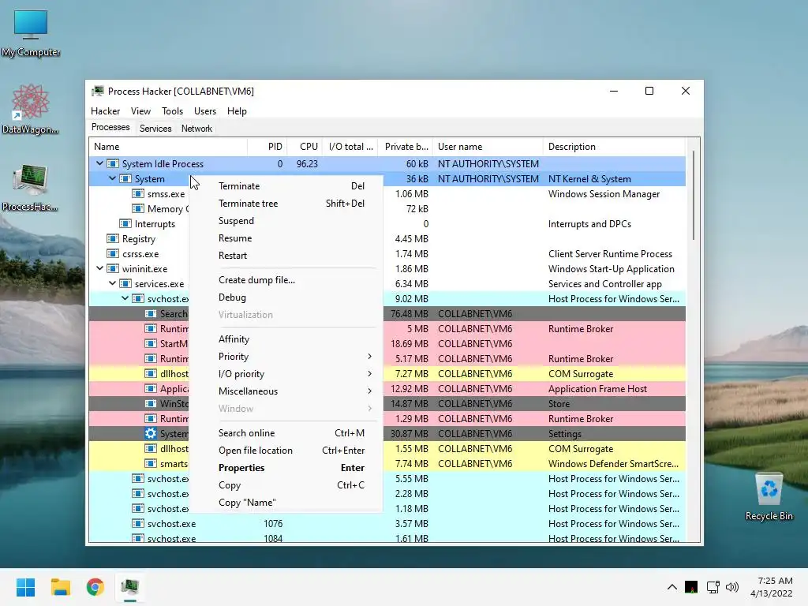
Task: Click Process Hacker taskbar button
Action: click(130, 587)
